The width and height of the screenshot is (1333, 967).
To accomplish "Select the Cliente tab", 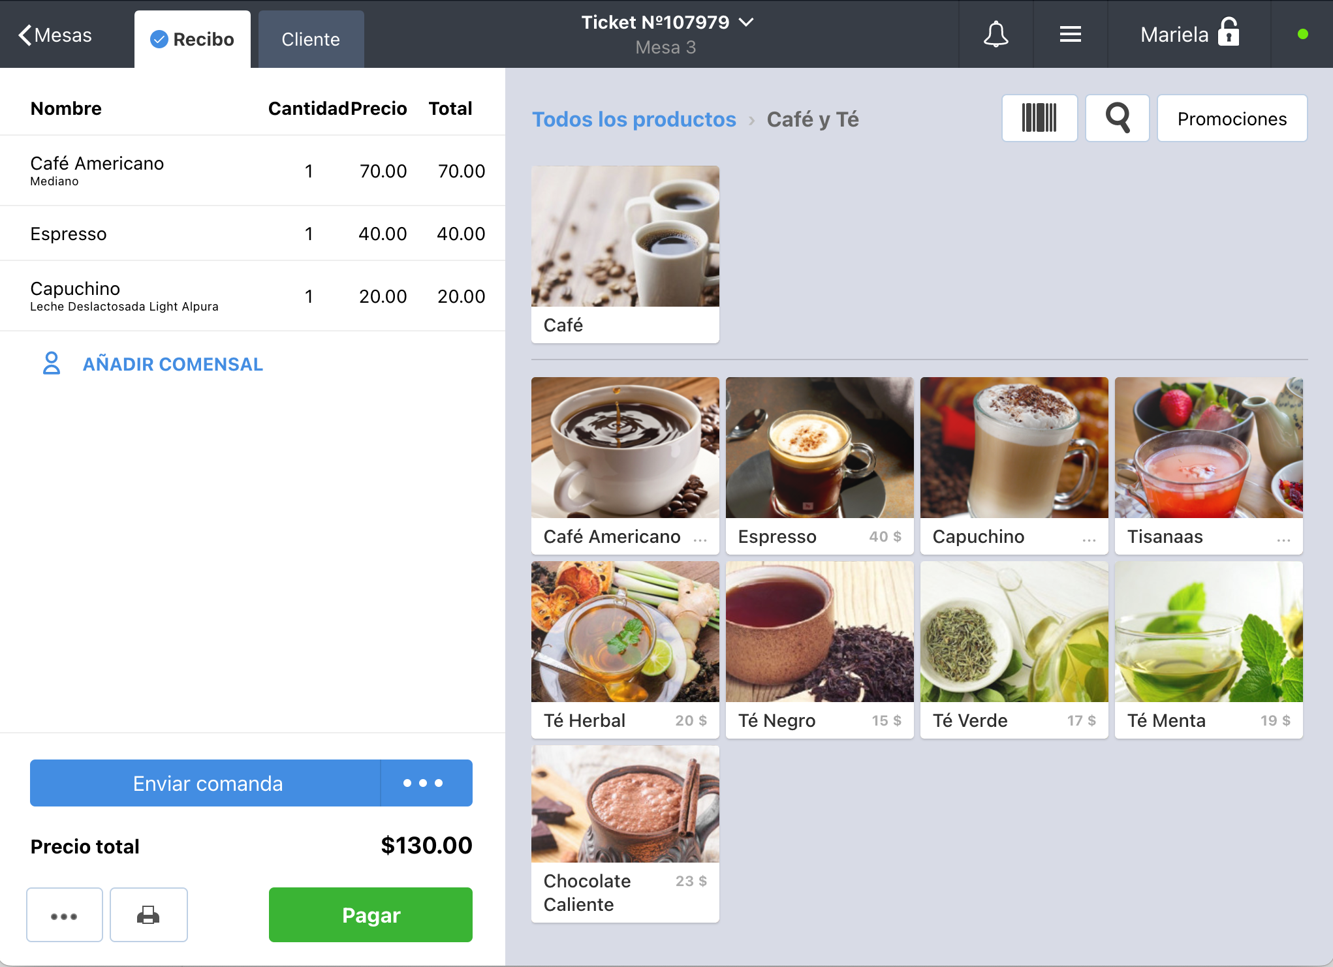I will pos(311,38).
